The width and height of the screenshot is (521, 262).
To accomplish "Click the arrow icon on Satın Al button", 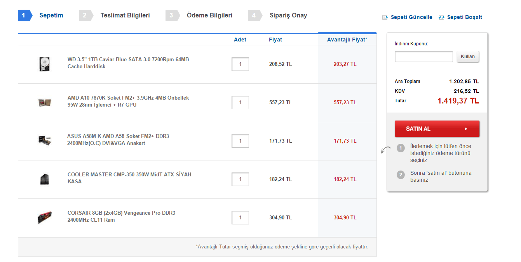I will pos(466,129).
